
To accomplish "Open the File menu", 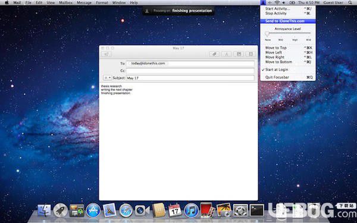I will (x=29, y=3).
